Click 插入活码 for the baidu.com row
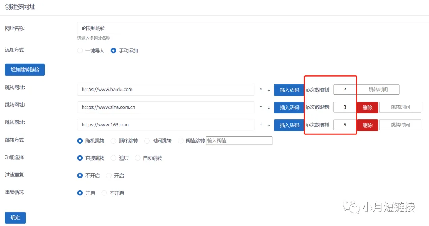Viewport: 429px width, 226px height. click(289, 90)
